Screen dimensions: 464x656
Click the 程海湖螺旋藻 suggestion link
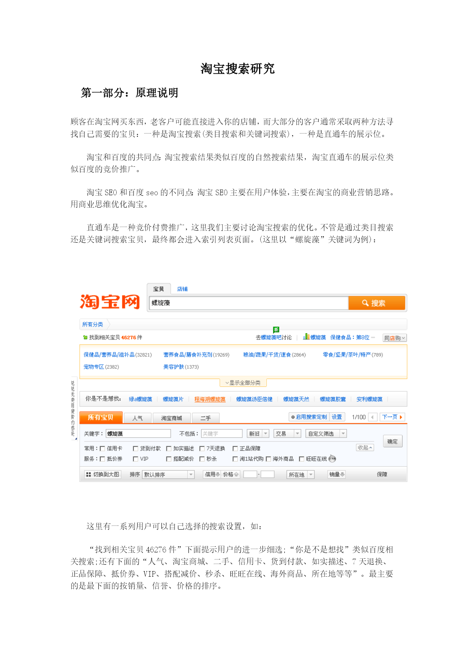coord(210,399)
